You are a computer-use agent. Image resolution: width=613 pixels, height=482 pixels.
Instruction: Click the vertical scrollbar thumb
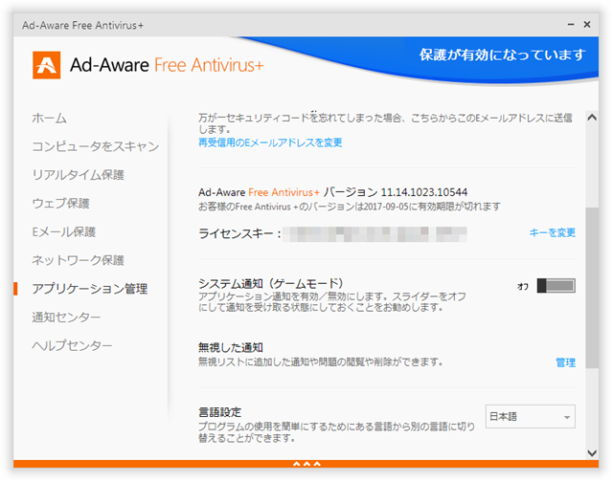click(x=592, y=288)
